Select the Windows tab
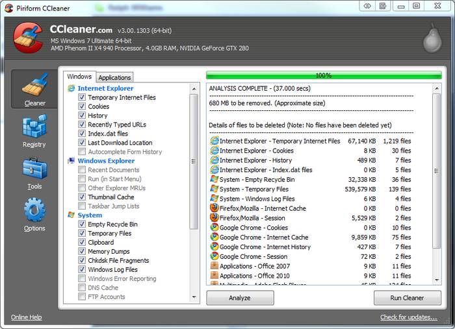The height and width of the screenshot is (329, 455). tap(79, 77)
